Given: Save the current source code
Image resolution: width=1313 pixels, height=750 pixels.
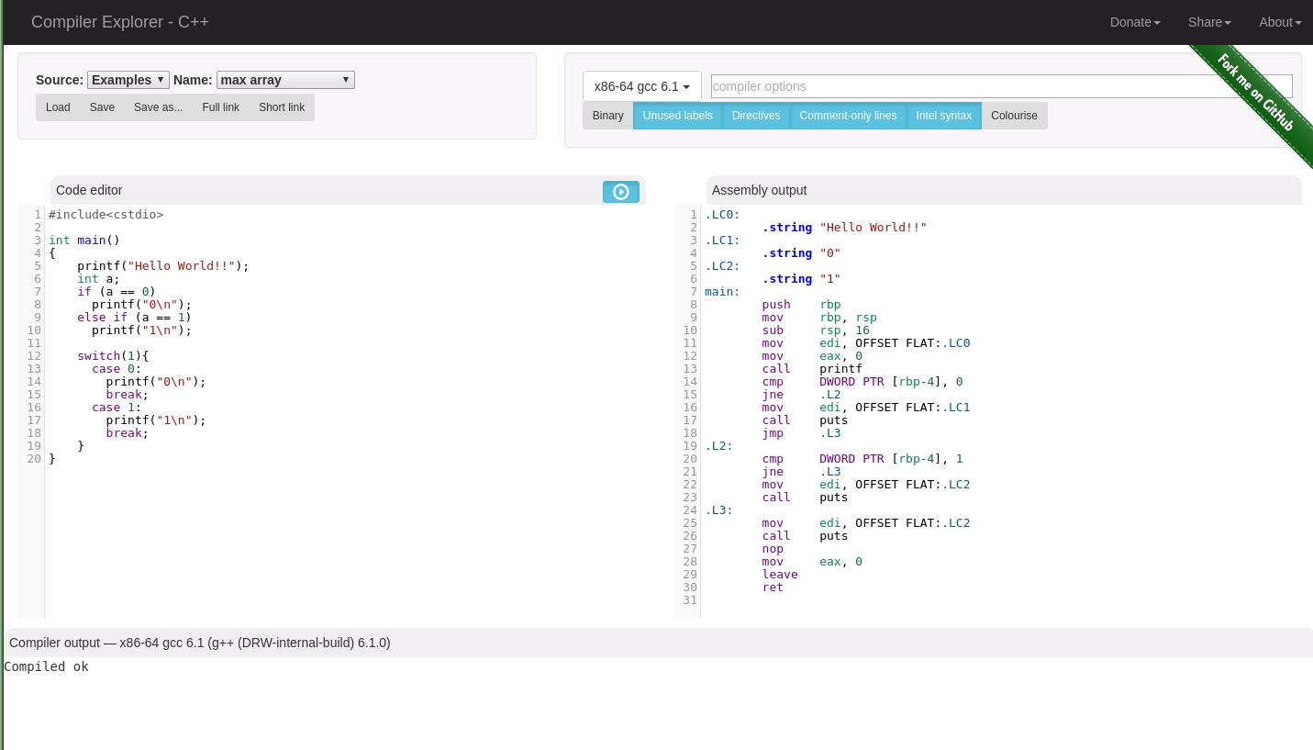Looking at the screenshot, I should [x=102, y=107].
